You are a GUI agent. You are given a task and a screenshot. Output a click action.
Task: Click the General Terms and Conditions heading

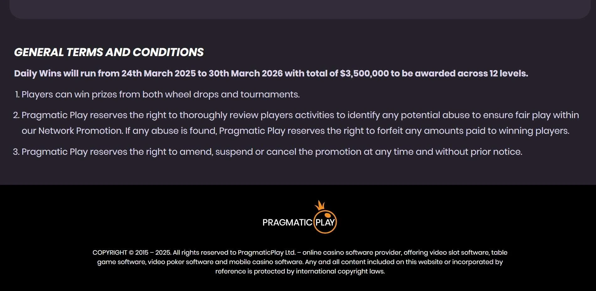click(x=109, y=52)
